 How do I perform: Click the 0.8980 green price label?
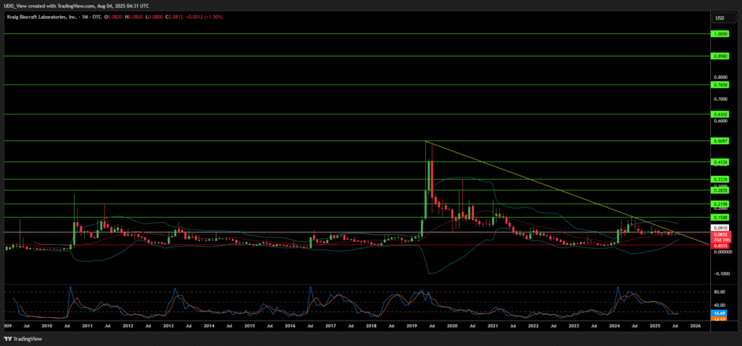[x=720, y=56]
